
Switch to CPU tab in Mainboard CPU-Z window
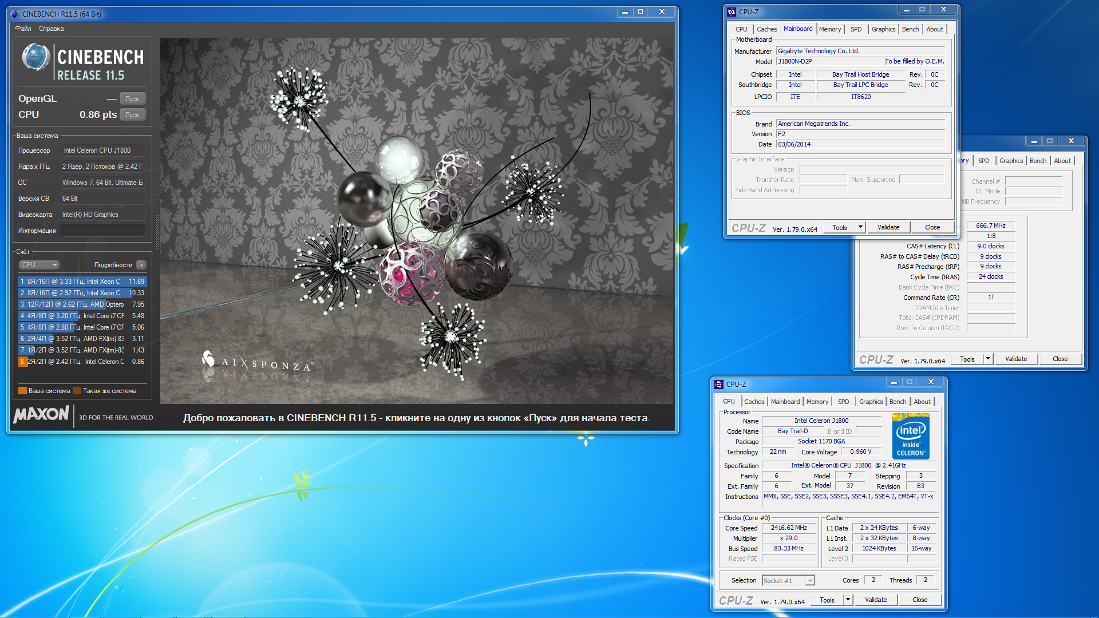pyautogui.click(x=741, y=29)
